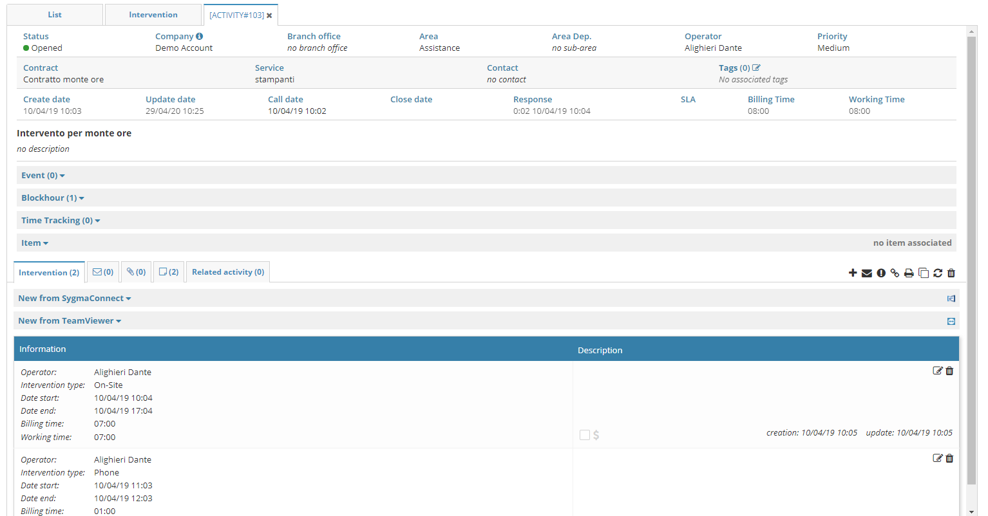Refresh the intervention list

tap(938, 273)
